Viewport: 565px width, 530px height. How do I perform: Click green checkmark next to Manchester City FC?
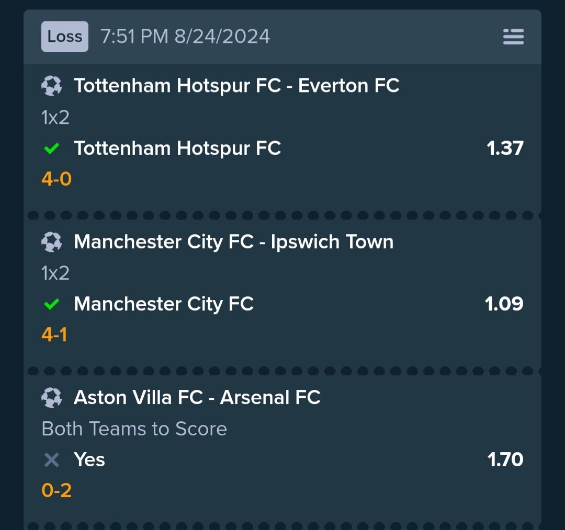tap(51, 304)
